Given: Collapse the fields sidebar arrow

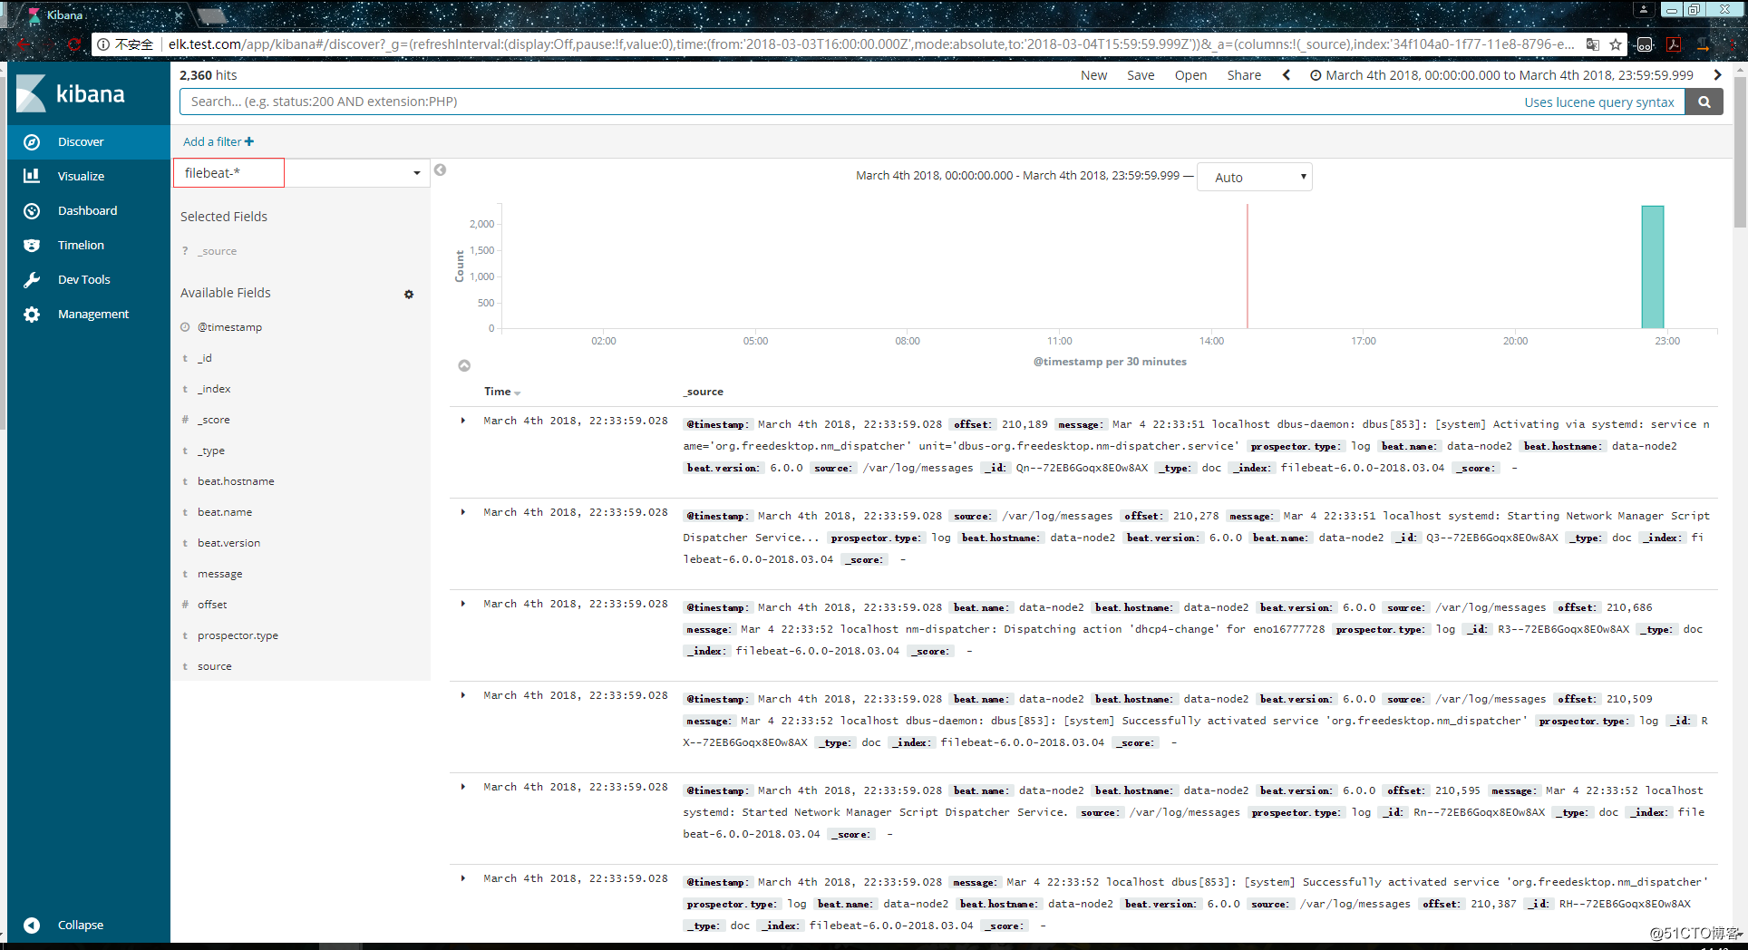Looking at the screenshot, I should point(440,170).
